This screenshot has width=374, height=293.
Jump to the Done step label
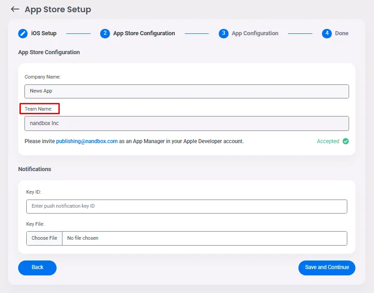point(341,33)
